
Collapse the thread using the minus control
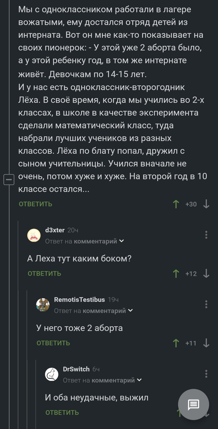9,180
